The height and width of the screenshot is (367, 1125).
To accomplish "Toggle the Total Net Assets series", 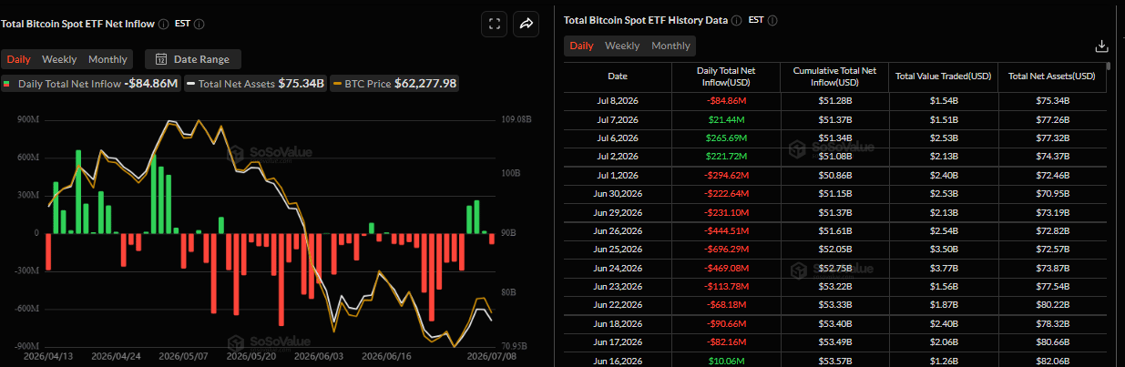I will [x=255, y=83].
